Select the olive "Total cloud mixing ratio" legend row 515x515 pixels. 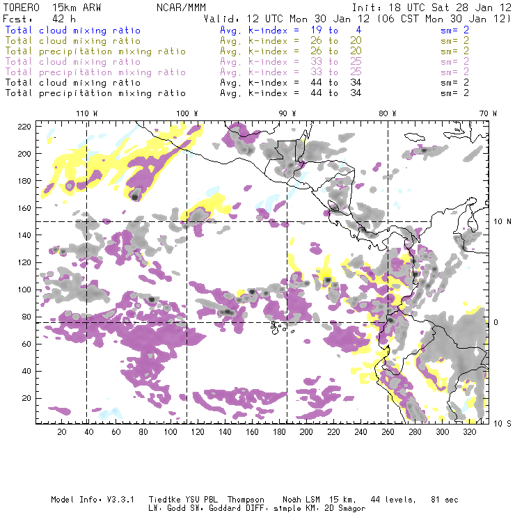click(x=73, y=41)
